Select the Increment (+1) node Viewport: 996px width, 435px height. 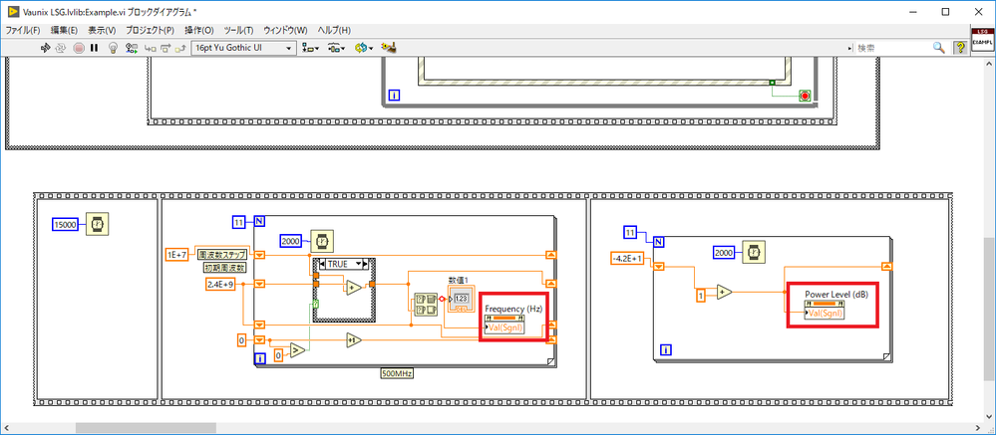pyautogui.click(x=354, y=340)
